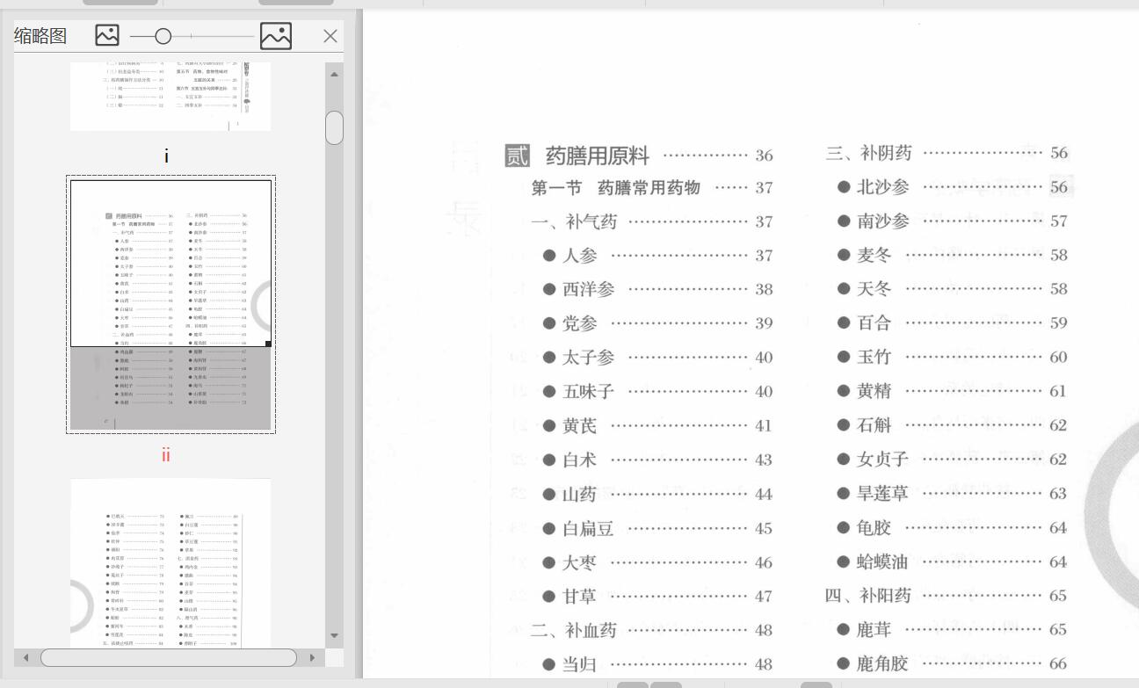The width and height of the screenshot is (1139, 688).
Task: Click the 山药 entry
Action: pyautogui.click(x=657, y=494)
